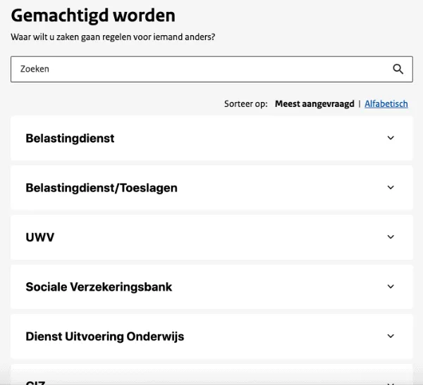This screenshot has height=385, width=423.
Task: Click the subtitle question under the title
Action: pos(113,37)
